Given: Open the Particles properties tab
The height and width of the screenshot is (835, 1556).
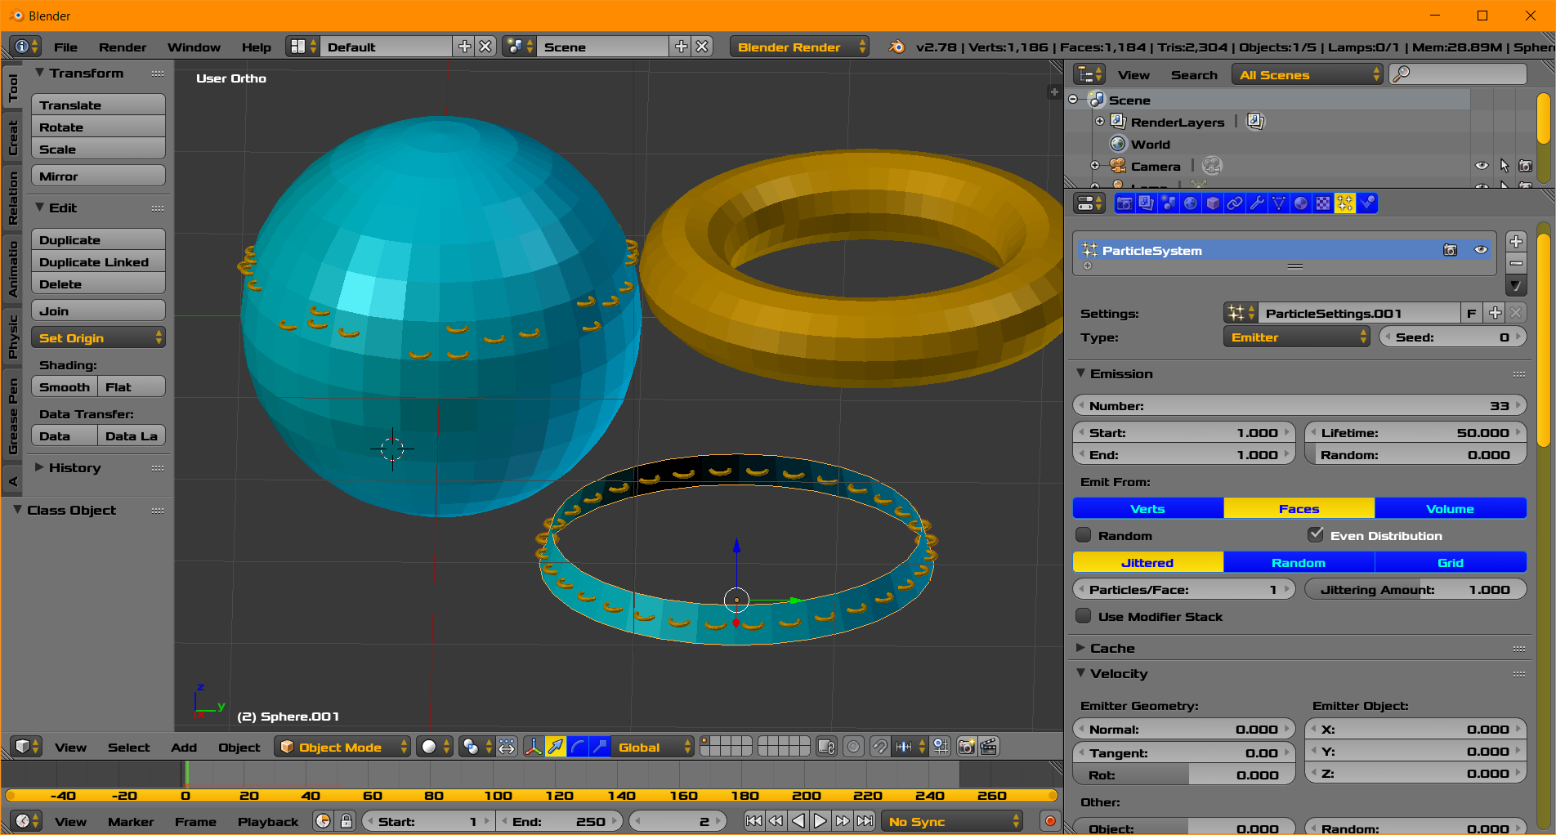Looking at the screenshot, I should point(1345,203).
